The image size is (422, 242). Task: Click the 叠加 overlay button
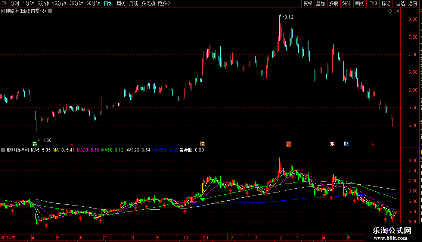[x=320, y=3]
